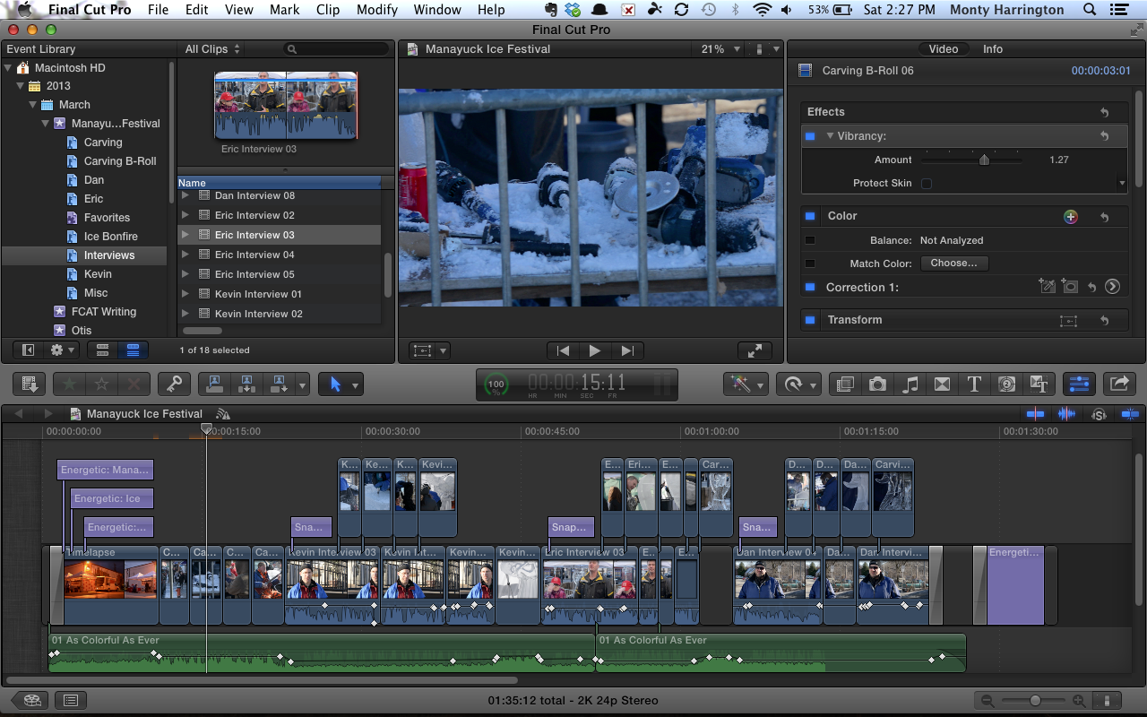Open the Clip menu
The width and height of the screenshot is (1147, 717).
pyautogui.click(x=328, y=10)
